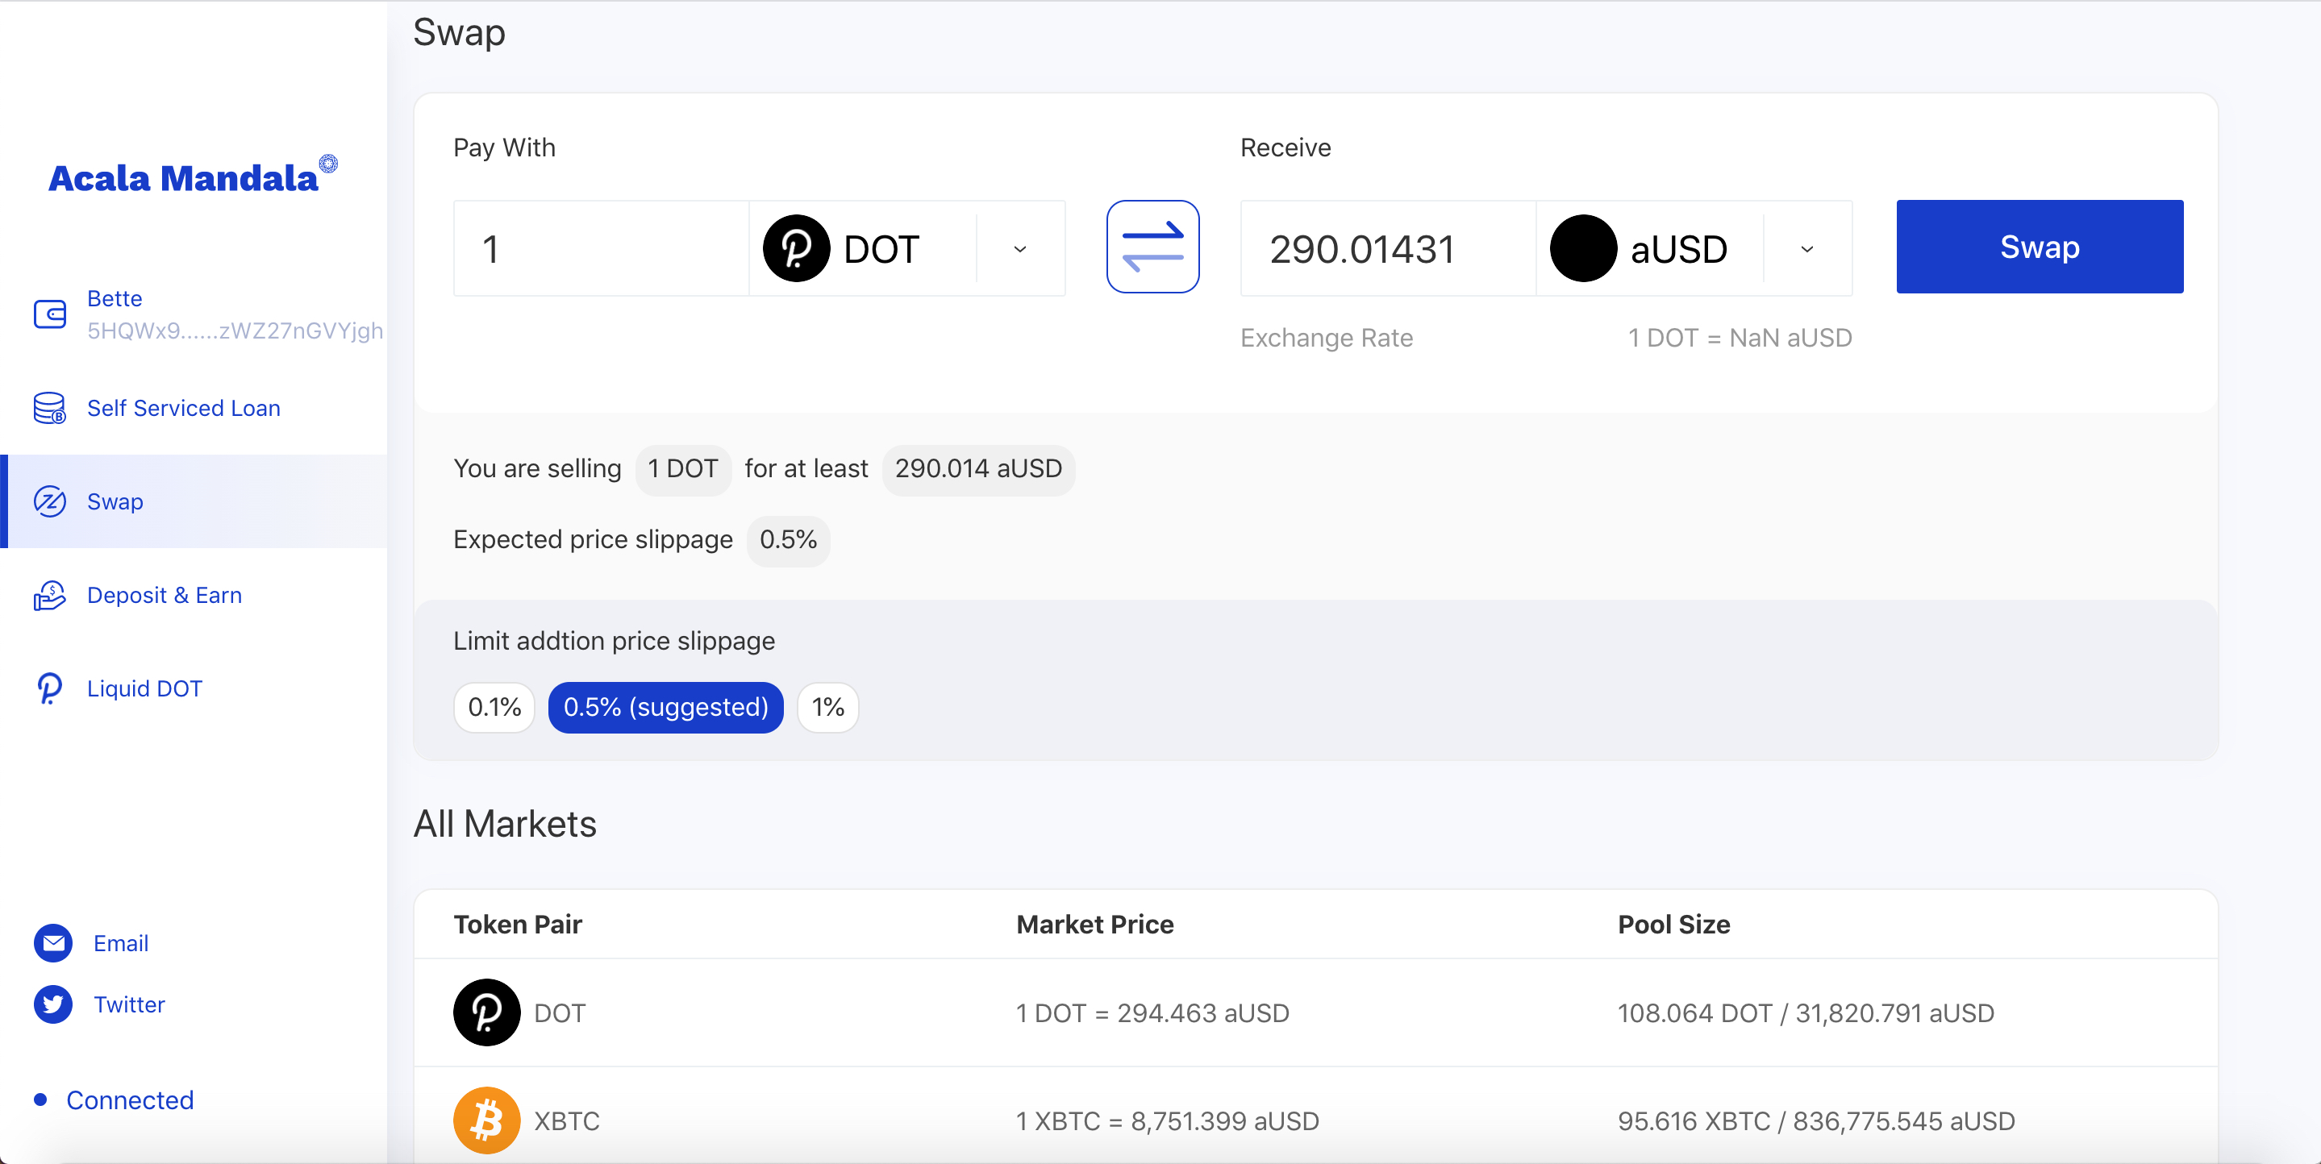Viewport: 2321px width, 1164px height.
Task: Click the Receive amount field 290.01431
Action: (1388, 248)
